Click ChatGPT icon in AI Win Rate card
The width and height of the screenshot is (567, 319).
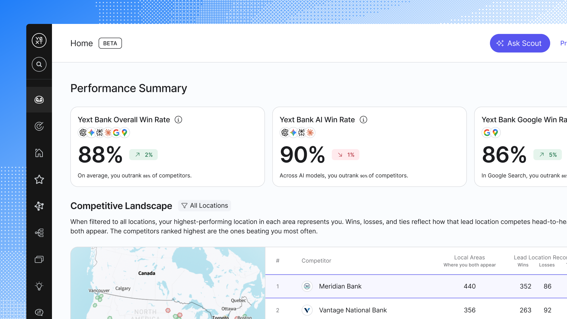click(285, 133)
